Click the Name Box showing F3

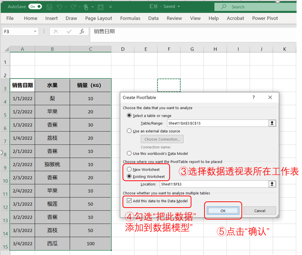(18, 32)
